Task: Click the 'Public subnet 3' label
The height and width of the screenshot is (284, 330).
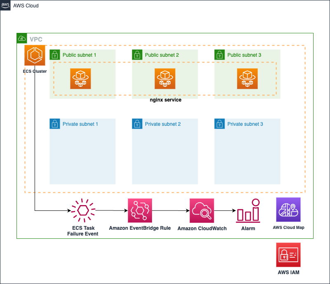Action: [x=244, y=55]
